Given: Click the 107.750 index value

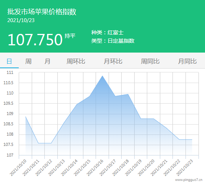Looking at the screenshot, I should coord(35,40).
